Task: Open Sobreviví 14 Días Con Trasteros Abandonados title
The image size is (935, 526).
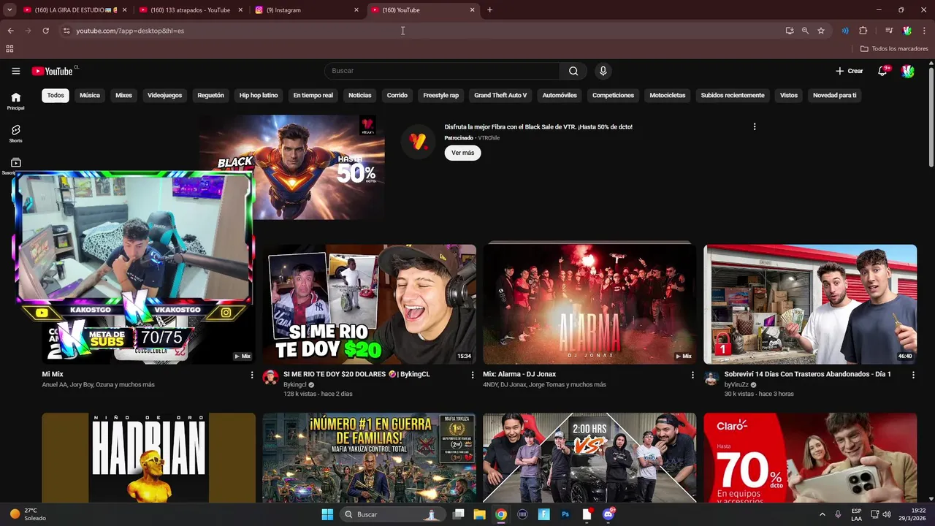Action: coord(807,374)
